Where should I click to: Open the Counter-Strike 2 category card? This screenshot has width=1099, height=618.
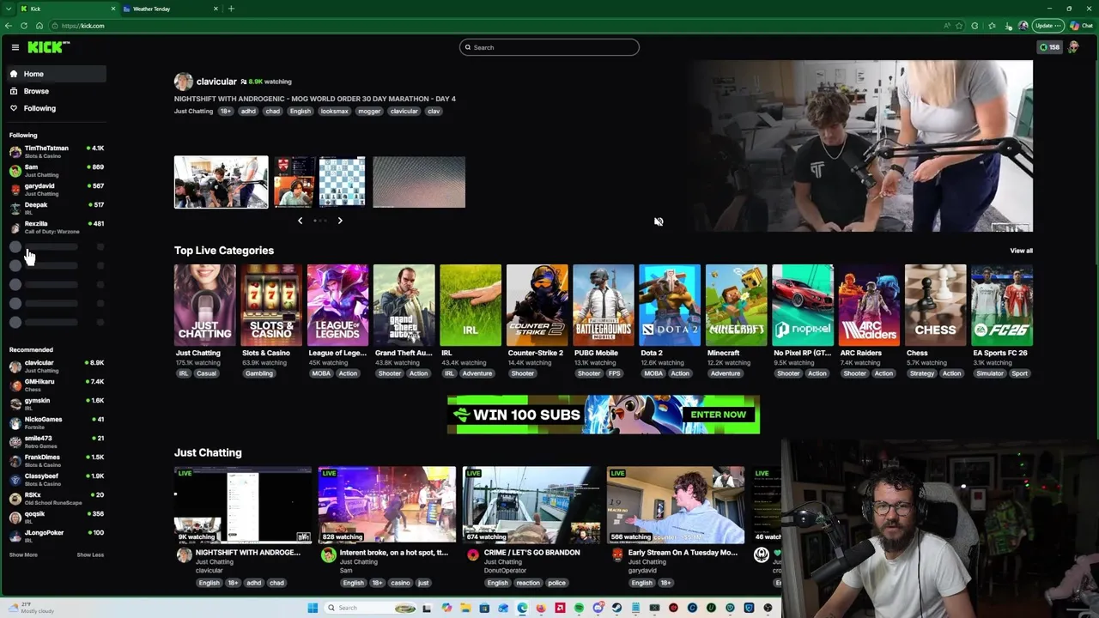pos(537,306)
